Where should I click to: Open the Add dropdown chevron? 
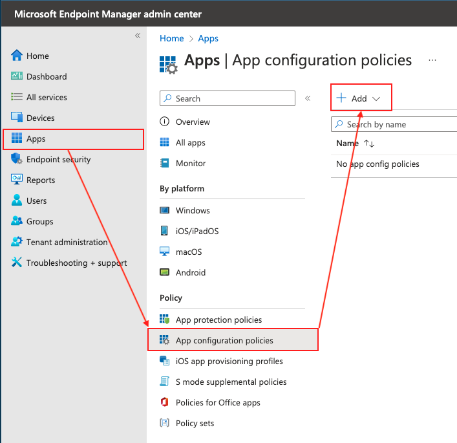click(x=376, y=99)
